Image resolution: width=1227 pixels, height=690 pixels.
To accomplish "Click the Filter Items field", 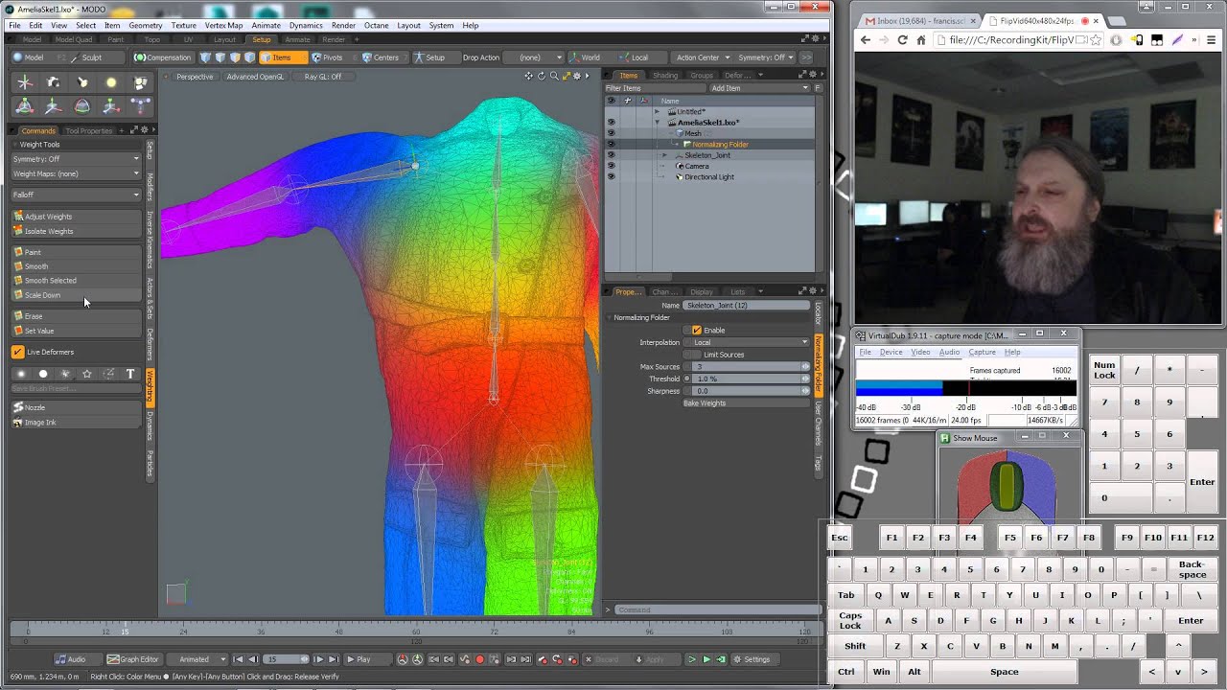I will coord(655,88).
